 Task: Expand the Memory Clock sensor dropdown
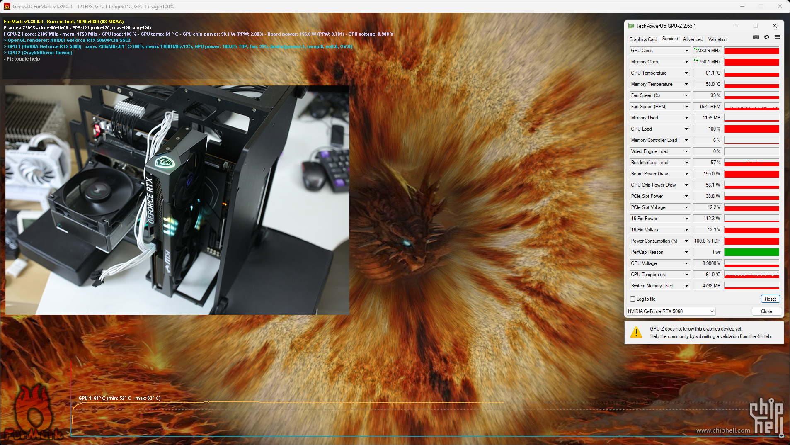tap(686, 62)
